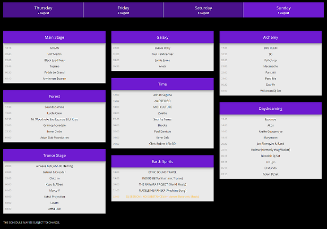Click Chris Robert b2b SJD entry
Screen dimensions: 327x229
point(163,144)
